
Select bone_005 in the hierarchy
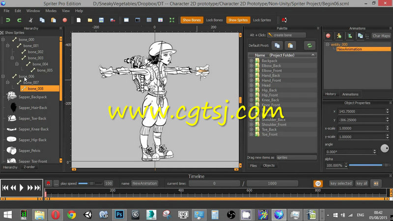pos(45,70)
